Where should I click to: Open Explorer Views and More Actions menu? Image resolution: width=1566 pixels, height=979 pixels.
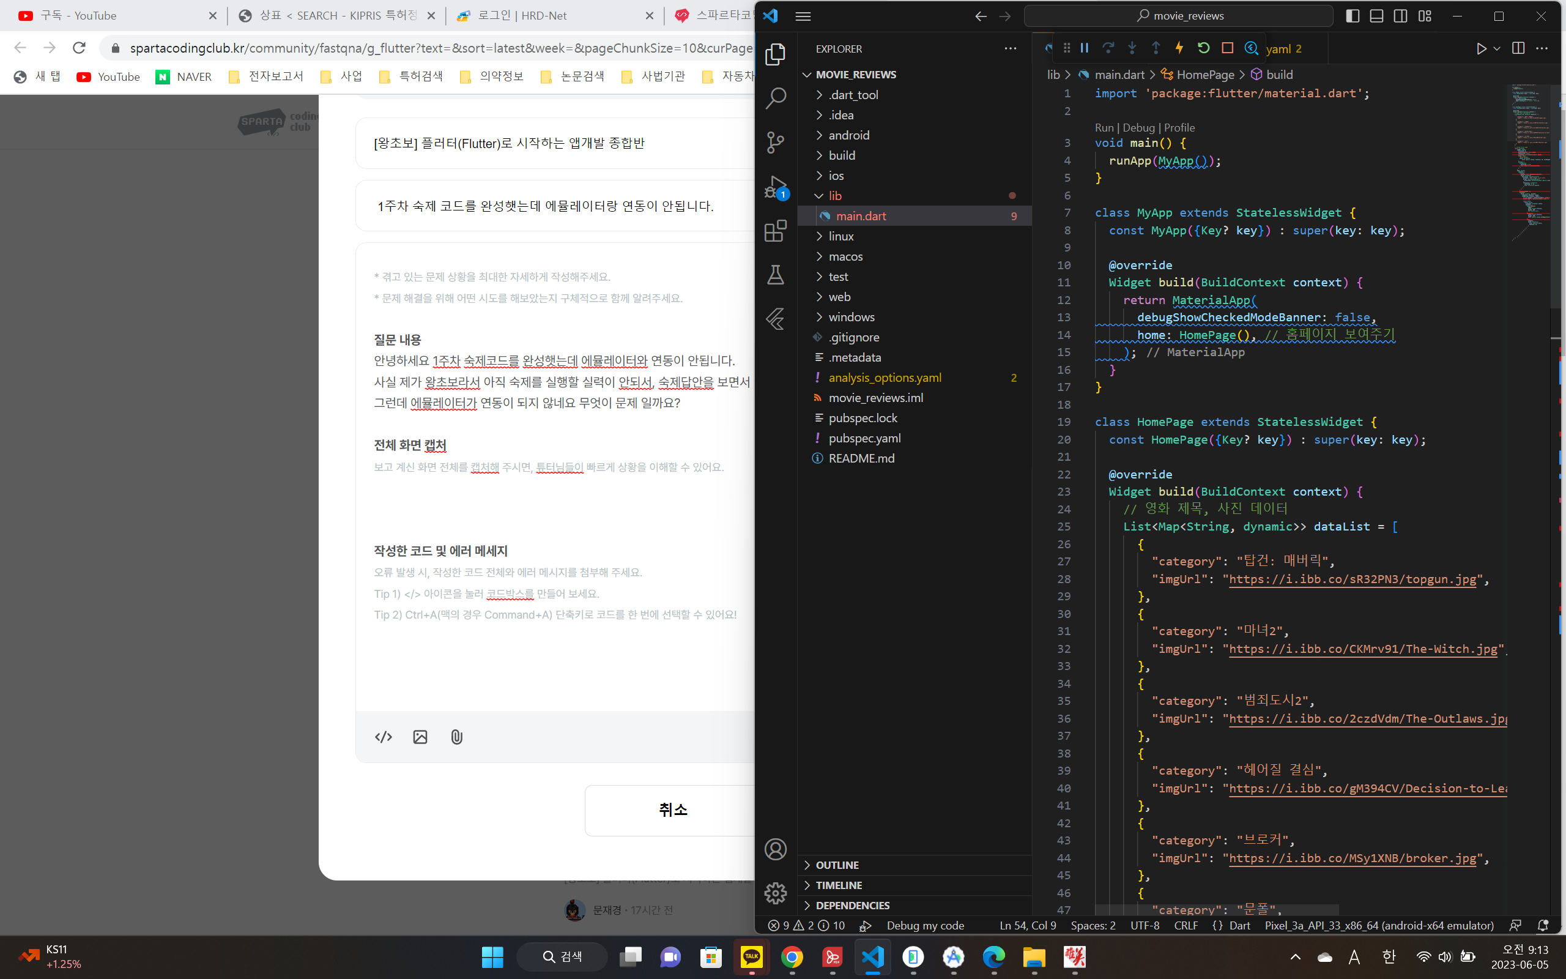[1010, 48]
